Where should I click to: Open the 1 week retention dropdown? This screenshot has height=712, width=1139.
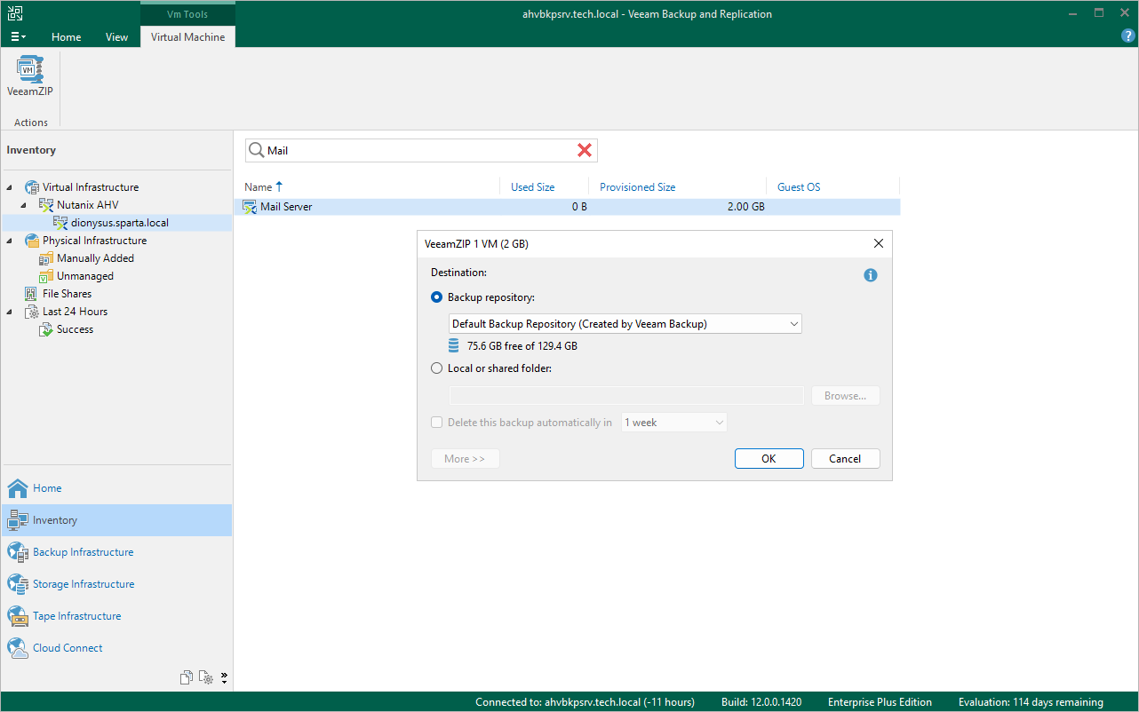[674, 423]
